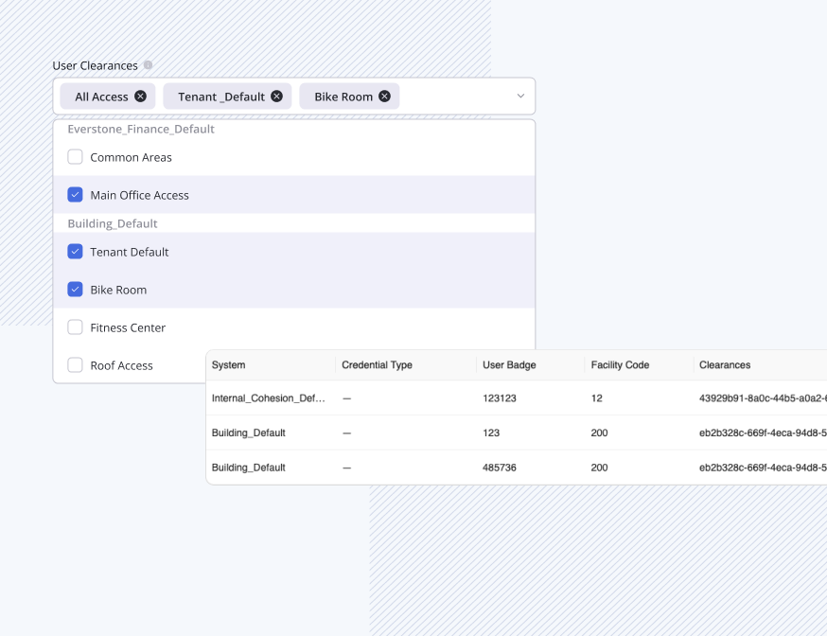Check the Roof Access checkbox

click(x=75, y=365)
